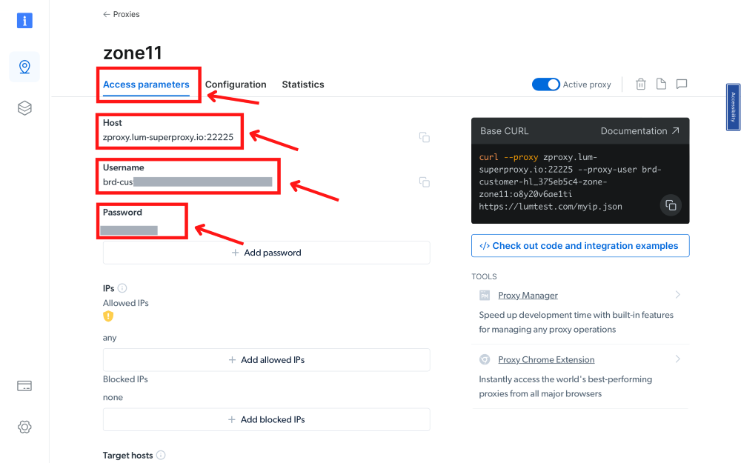Viewport: 741px width, 463px height.
Task: Expand the Proxy Manager entry via its chevron
Action: (x=677, y=295)
